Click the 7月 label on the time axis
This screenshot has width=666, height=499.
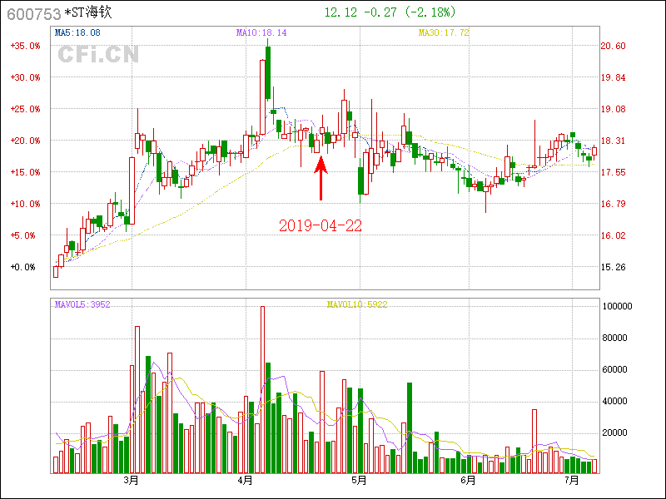pos(571,481)
